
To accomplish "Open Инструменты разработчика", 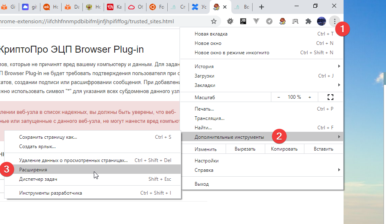I will (x=93, y=193).
